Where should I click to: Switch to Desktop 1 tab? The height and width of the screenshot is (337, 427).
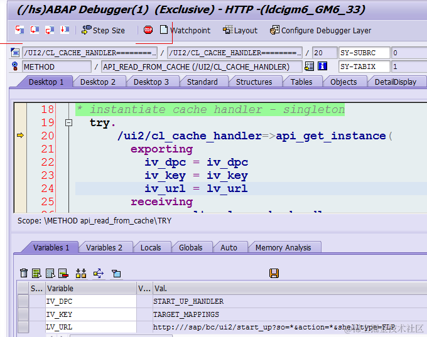(x=46, y=82)
